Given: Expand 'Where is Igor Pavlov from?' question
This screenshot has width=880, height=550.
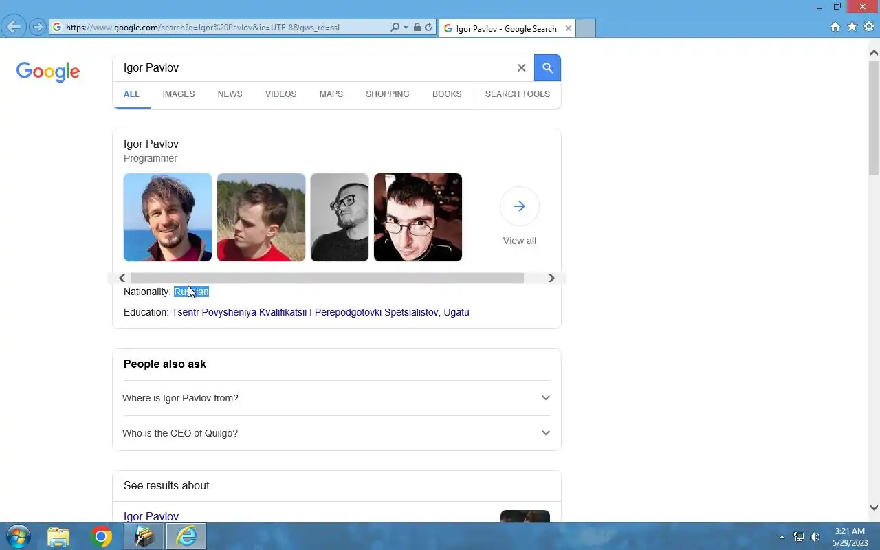Looking at the screenshot, I should 337,398.
